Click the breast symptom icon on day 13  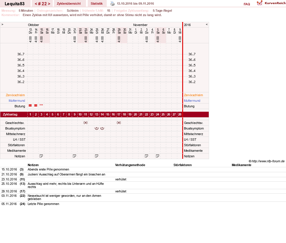pyautogui.click(x=97, y=128)
